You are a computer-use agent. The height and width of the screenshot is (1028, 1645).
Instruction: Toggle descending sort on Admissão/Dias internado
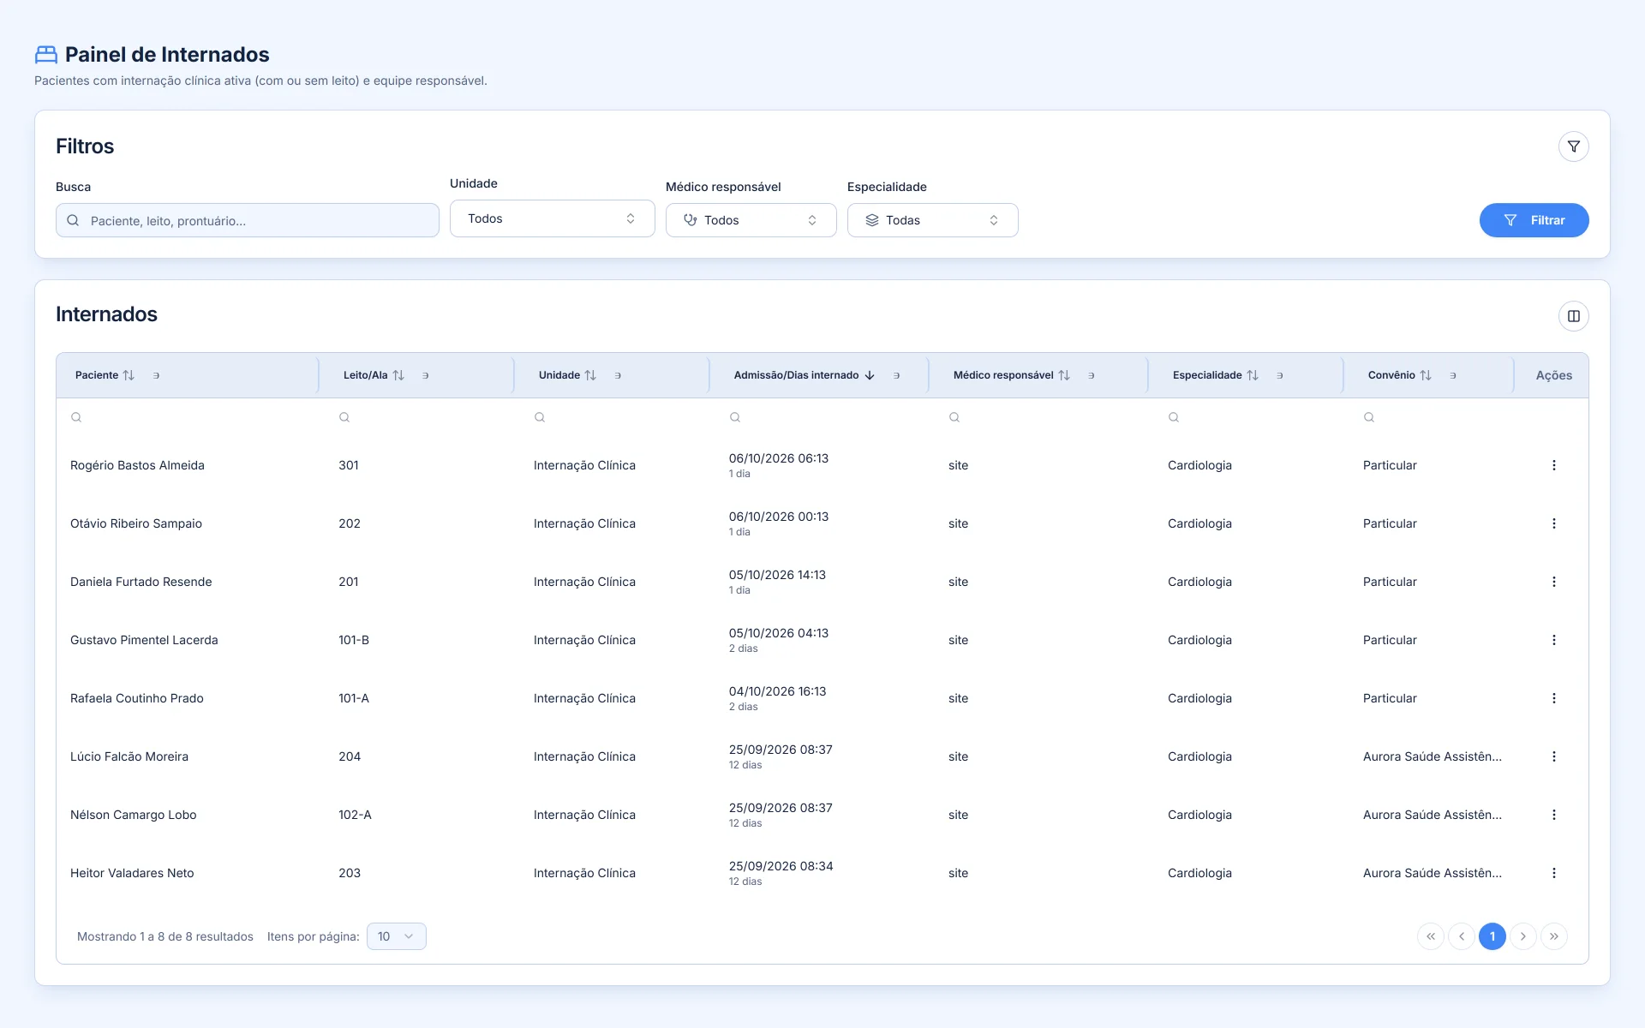[870, 375]
